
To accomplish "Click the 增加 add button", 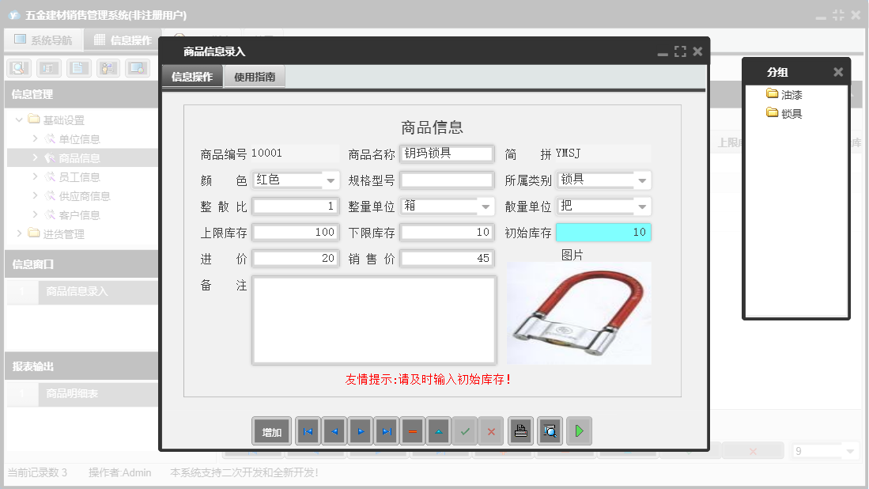I will click(x=272, y=431).
